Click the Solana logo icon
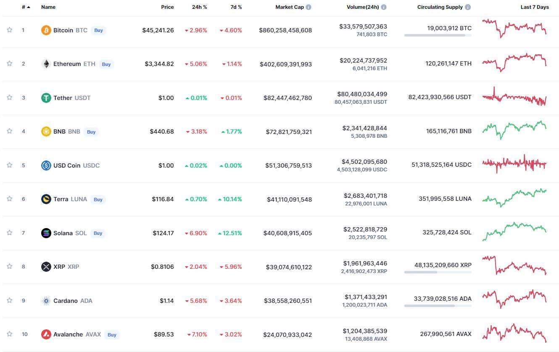Viewport: 559px width, 352px height. [x=46, y=233]
